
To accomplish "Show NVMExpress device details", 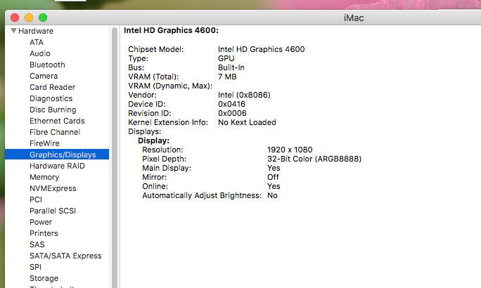I will click(x=53, y=188).
